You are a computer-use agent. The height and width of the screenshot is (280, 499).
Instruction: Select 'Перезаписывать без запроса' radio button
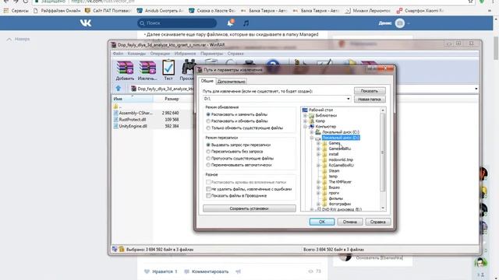coord(208,152)
